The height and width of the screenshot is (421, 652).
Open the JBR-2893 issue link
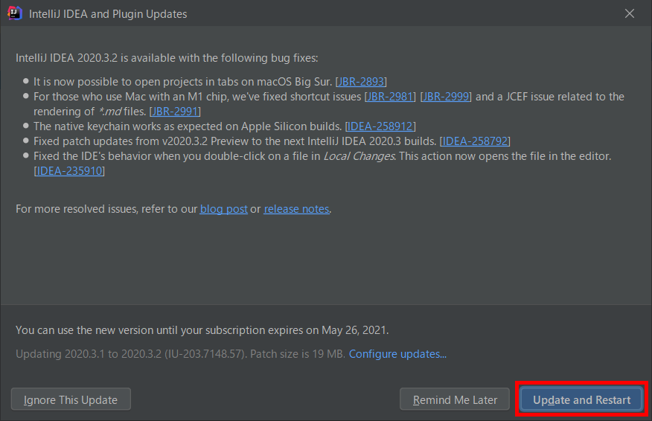[x=361, y=82]
